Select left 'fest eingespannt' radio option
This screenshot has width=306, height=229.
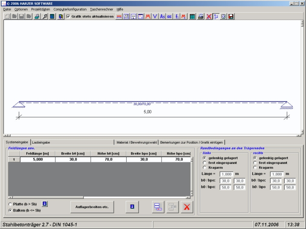(x=205, y=162)
